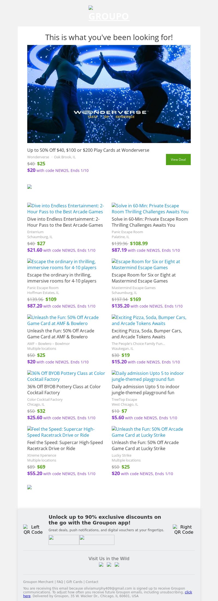
Task: Open the blue 2-Hour Arcade Pass image link
Action: coord(65,209)
